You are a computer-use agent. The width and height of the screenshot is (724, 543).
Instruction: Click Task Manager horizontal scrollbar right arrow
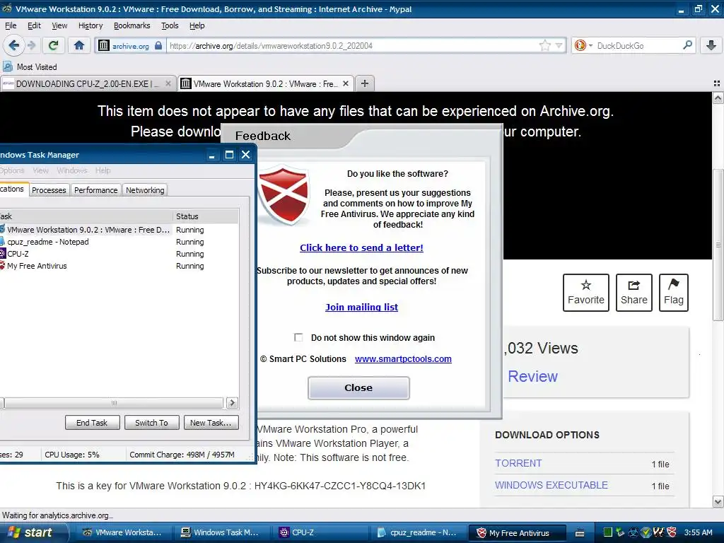[232, 402]
